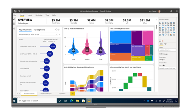
Task: Expand the Filters pane
Action: click(157, 19)
